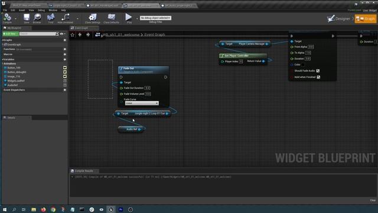Switch to Designer mode
The width and height of the screenshot is (378, 213).
(x=338, y=18)
